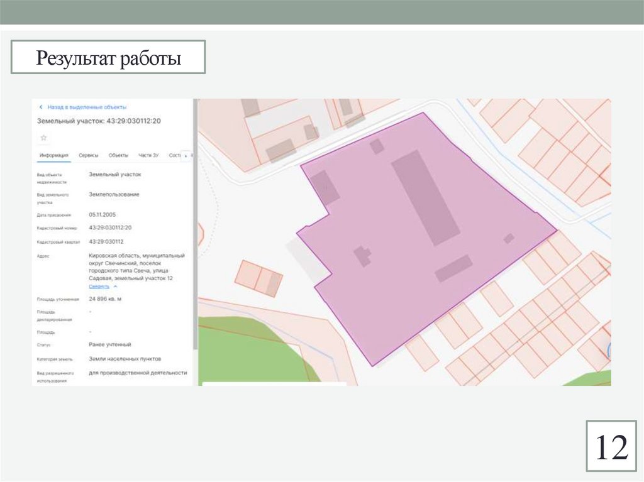Switch to the Сервисы tab
644x482 pixels.
pyautogui.click(x=89, y=155)
